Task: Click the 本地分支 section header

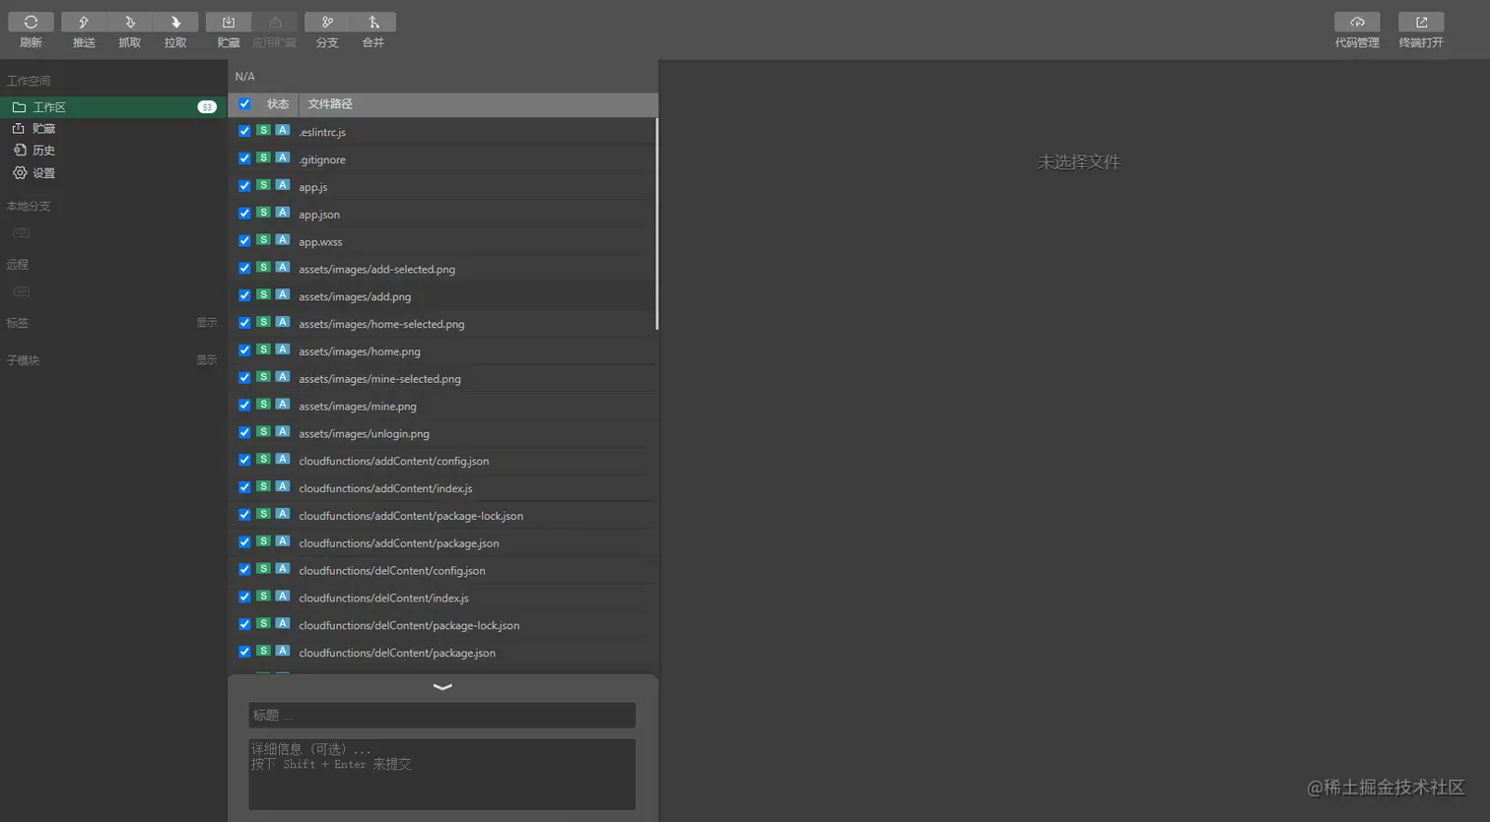Action: (x=29, y=207)
